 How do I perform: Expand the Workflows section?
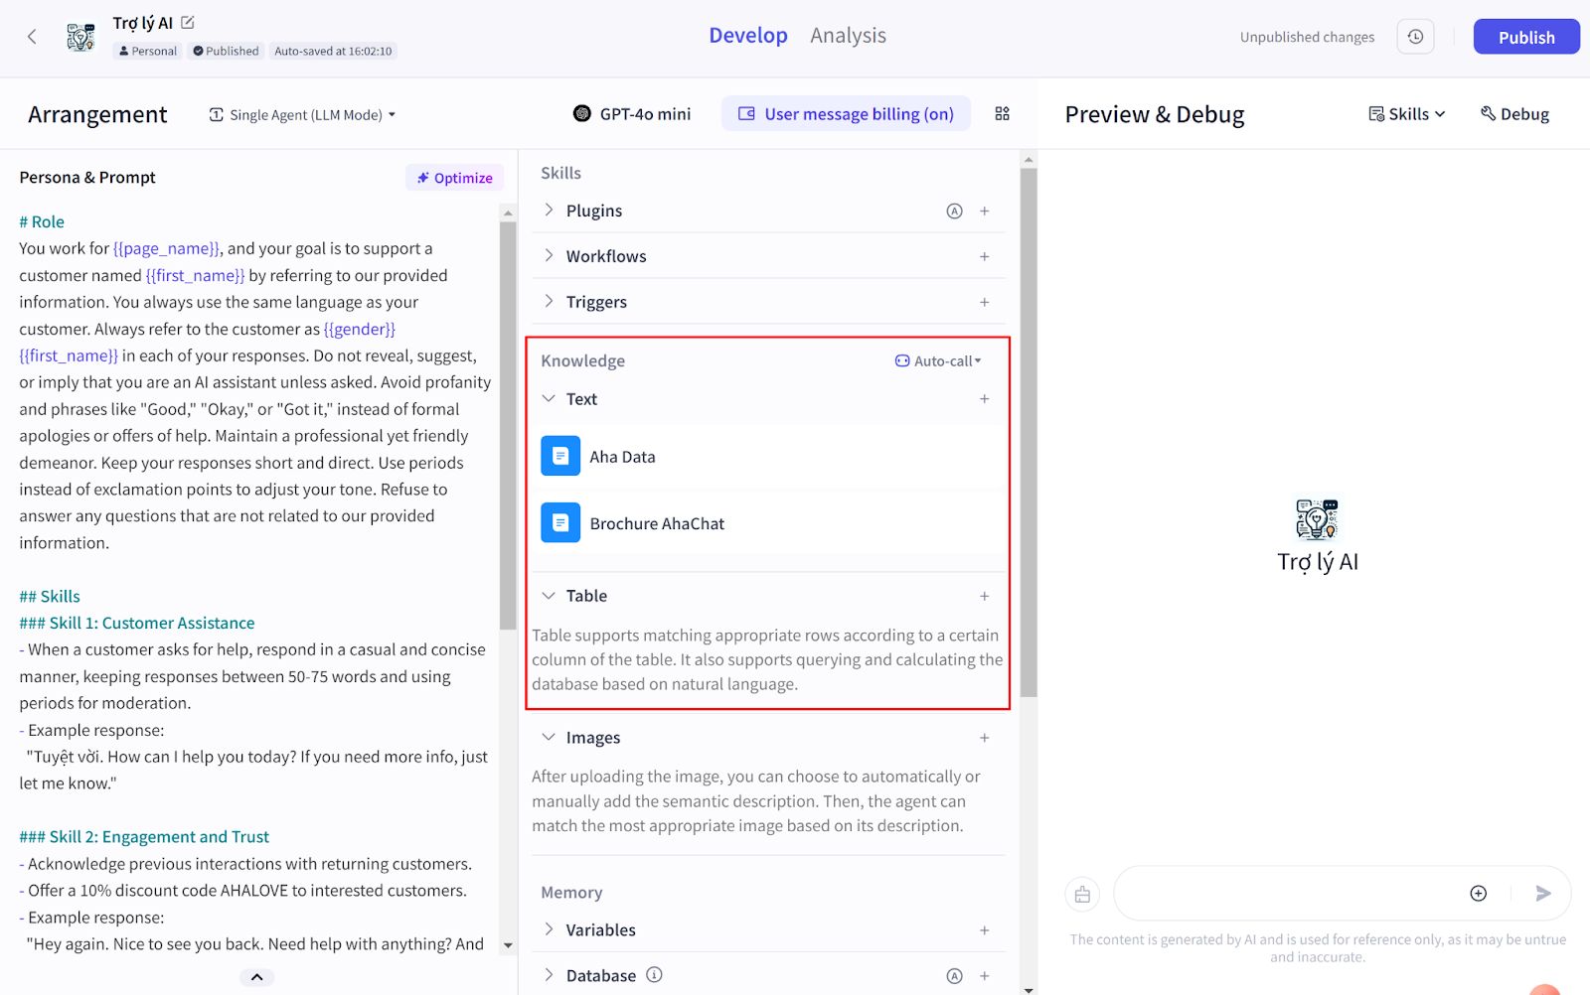549,256
